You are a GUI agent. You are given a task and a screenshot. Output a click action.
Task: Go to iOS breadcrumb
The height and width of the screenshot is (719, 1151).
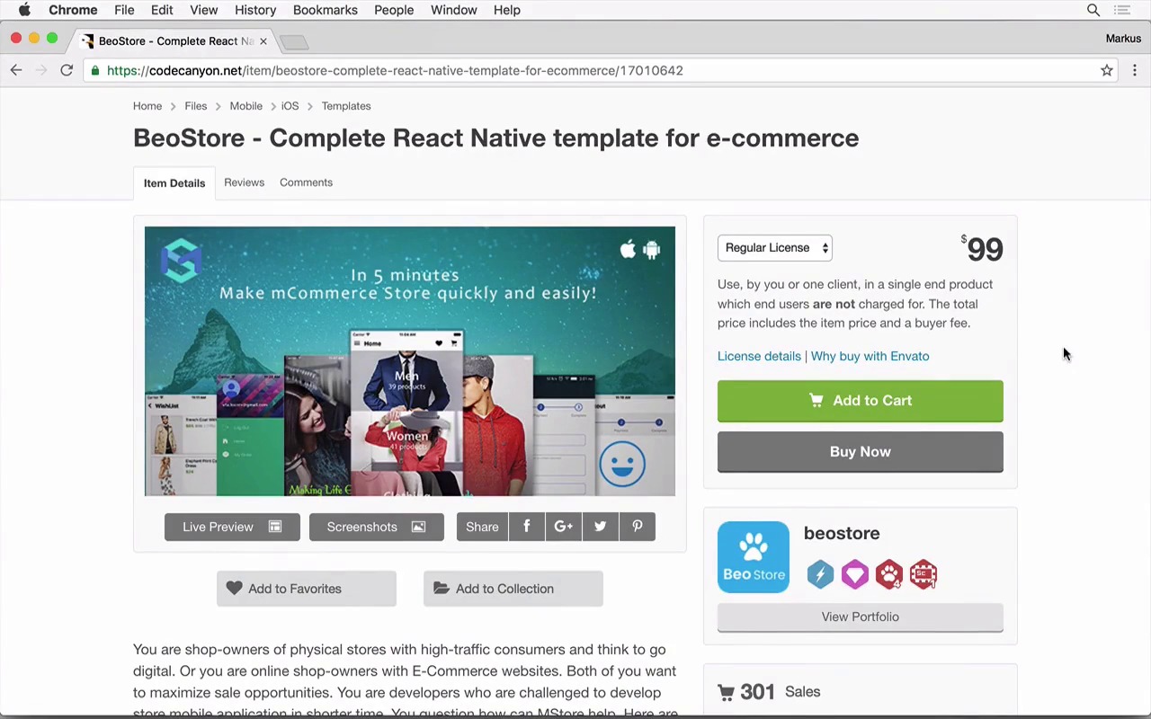pyautogui.click(x=290, y=106)
